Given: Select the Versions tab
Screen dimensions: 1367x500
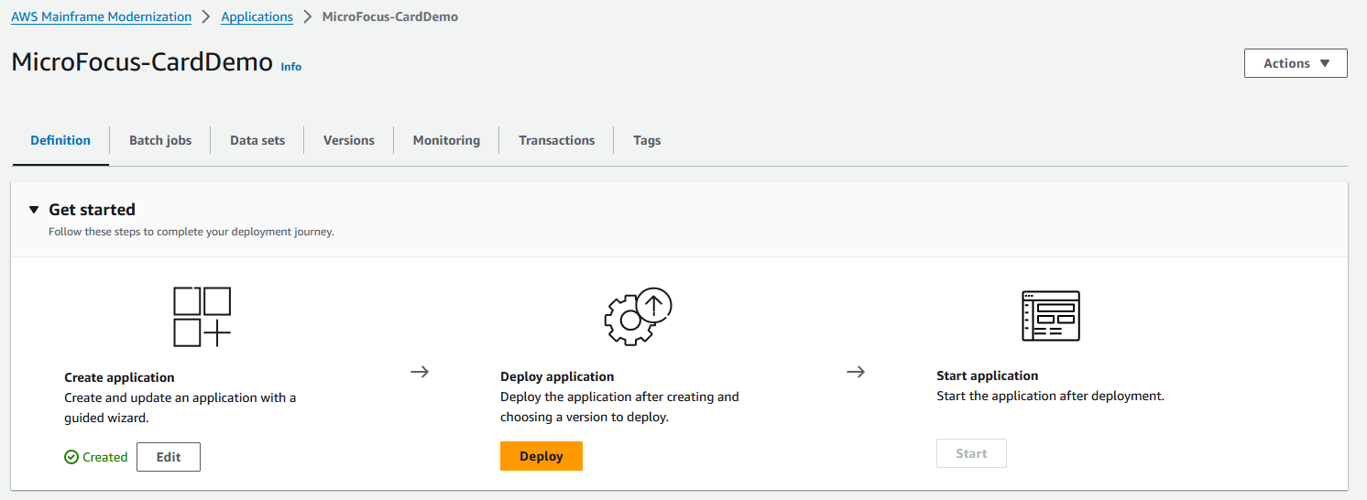Looking at the screenshot, I should (x=348, y=140).
